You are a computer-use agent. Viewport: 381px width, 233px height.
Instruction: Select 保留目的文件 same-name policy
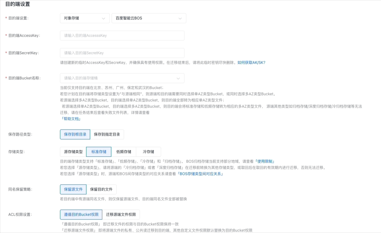(x=101, y=189)
